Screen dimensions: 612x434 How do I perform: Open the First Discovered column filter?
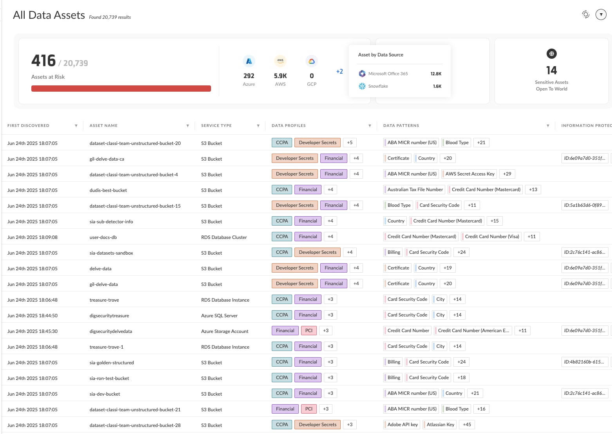coord(76,126)
